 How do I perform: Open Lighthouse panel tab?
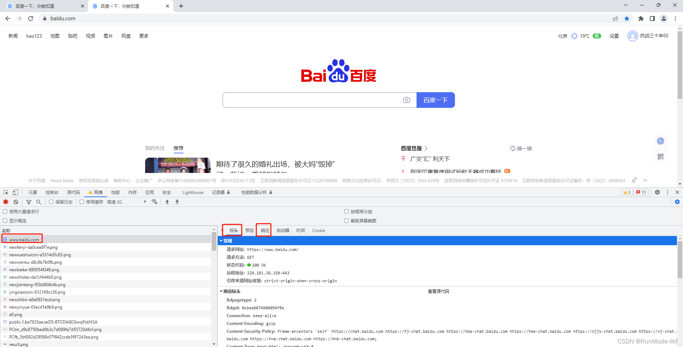(193, 192)
